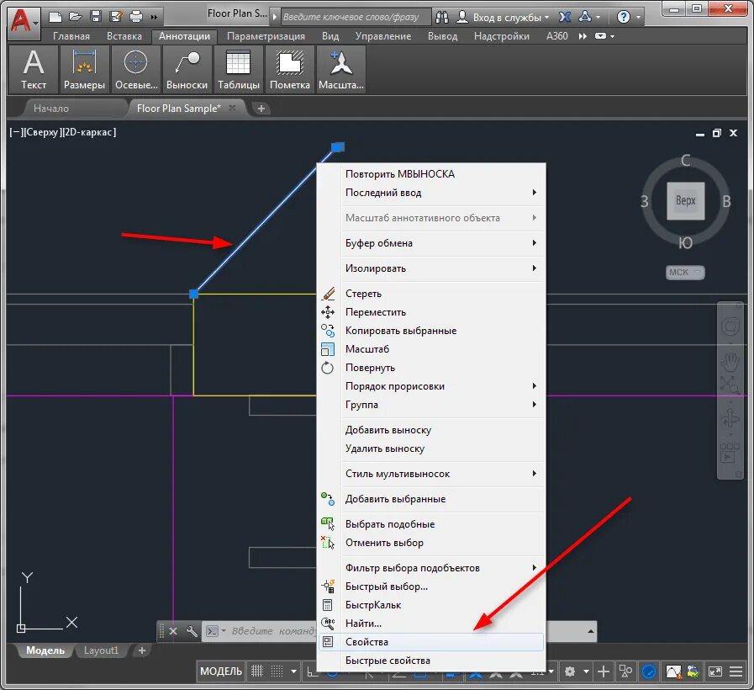This screenshot has width=754, height=690.
Task: Choose Повторить МВЫНОСКА from context menu
Action: (431, 174)
